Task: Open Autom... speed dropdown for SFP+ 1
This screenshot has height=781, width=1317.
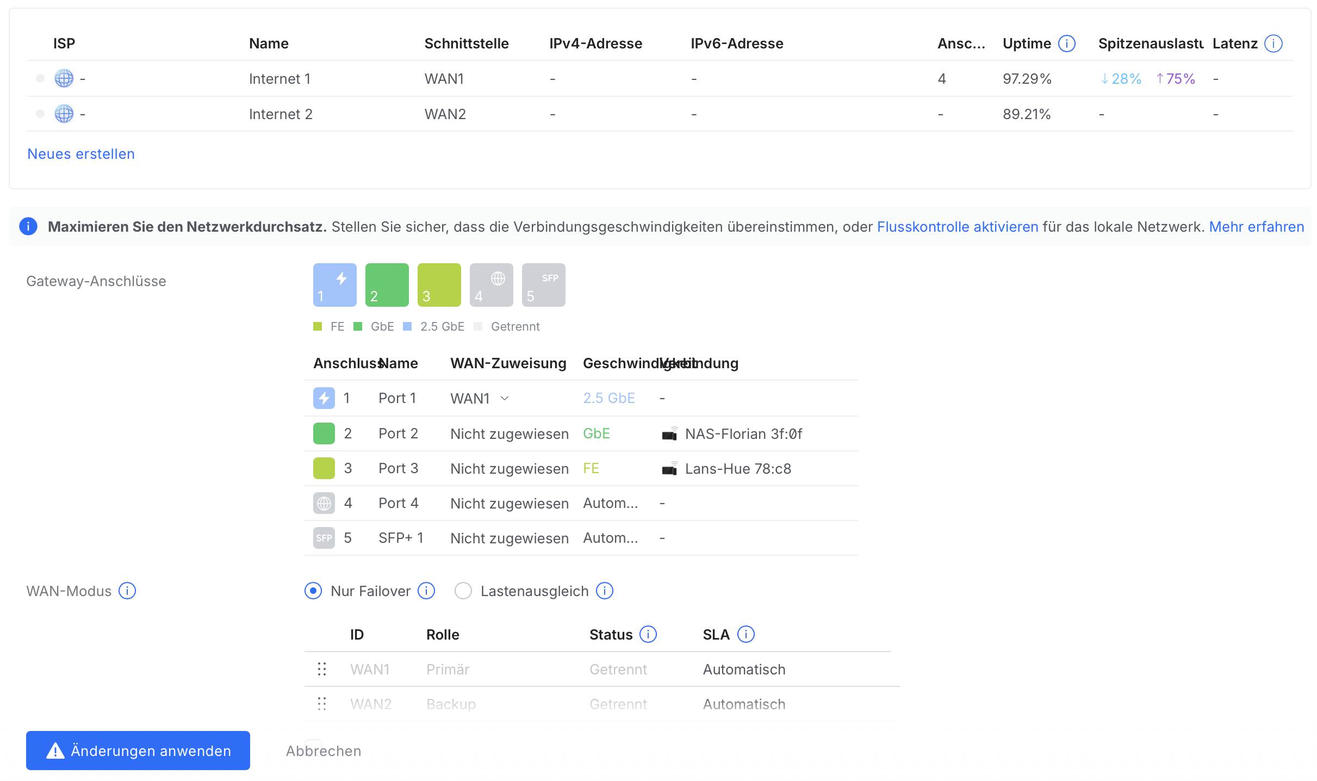Action: pyautogui.click(x=610, y=538)
